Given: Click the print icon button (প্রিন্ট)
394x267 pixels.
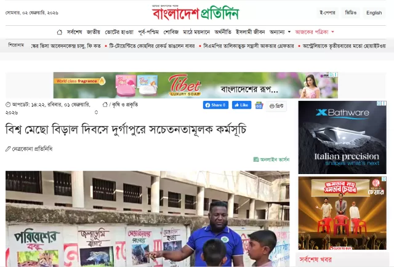Looking at the screenshot, I should point(276,106).
